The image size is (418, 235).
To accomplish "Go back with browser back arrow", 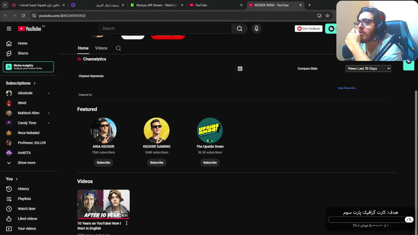I will 6,16.
